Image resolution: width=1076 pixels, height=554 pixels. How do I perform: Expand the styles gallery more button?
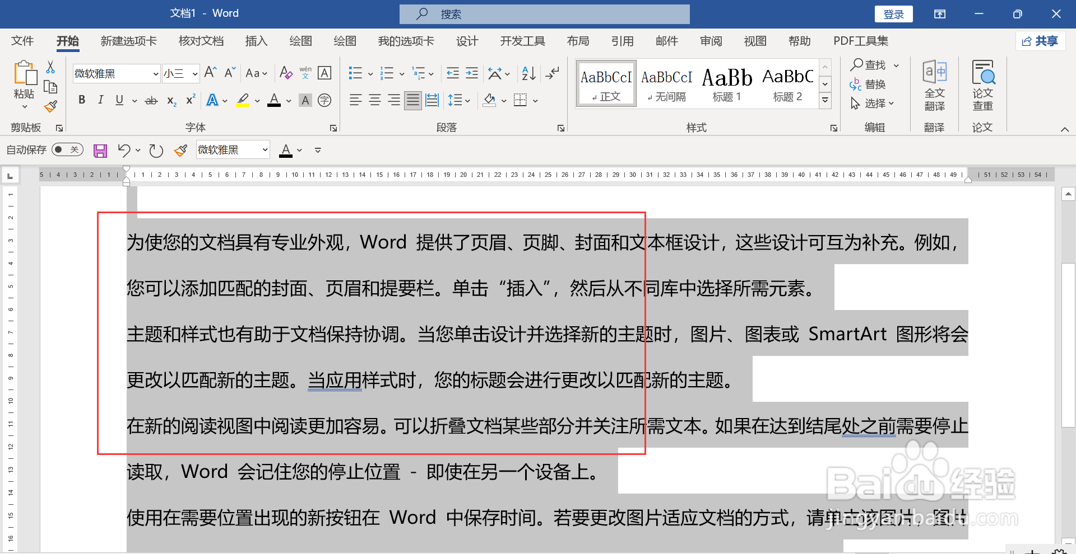click(x=825, y=100)
